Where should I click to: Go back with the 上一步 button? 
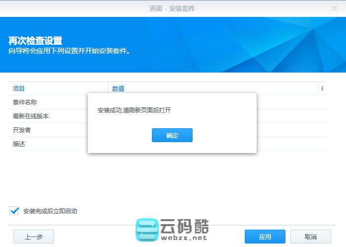(x=33, y=237)
